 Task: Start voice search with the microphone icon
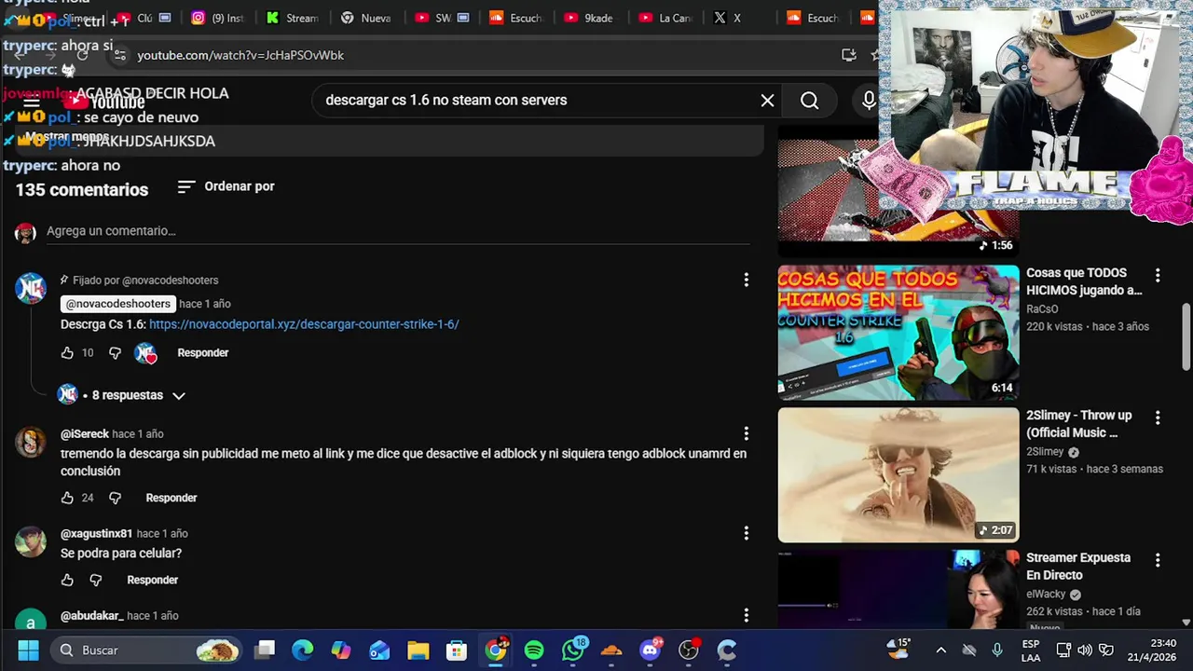(869, 101)
